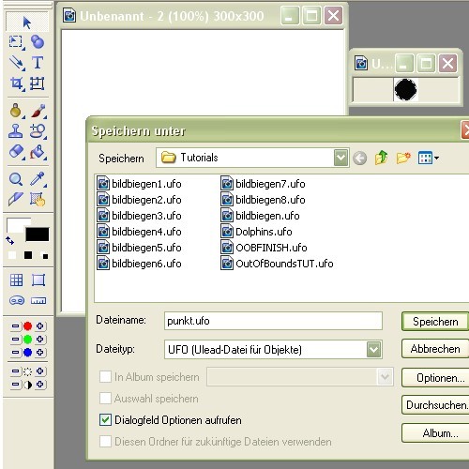Viewport: 469px width, 469px height.
Task: Select the Text tool in the toolbox
Action: coord(38,63)
